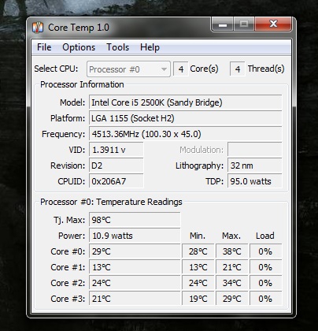Click Core #2 current temperature field

point(135,283)
